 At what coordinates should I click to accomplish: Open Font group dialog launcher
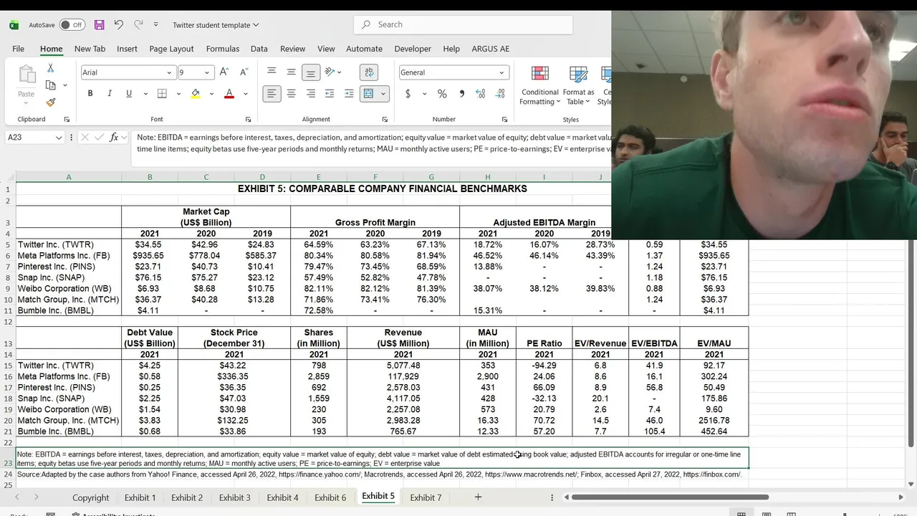249,120
